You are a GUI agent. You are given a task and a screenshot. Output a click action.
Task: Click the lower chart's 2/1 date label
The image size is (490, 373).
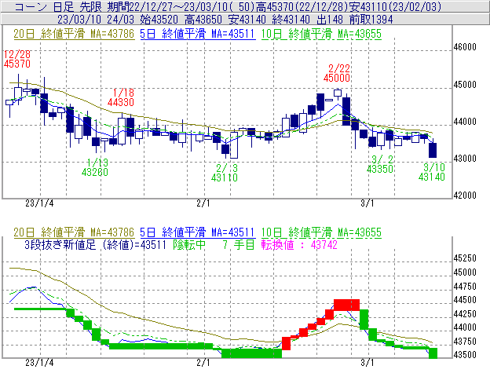203,363
